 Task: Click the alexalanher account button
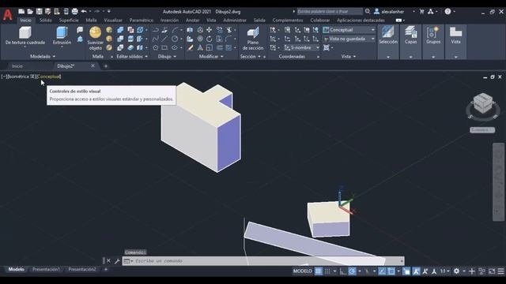(389, 11)
